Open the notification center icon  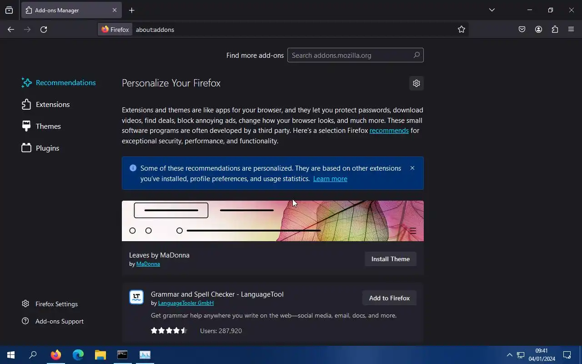coord(567,355)
